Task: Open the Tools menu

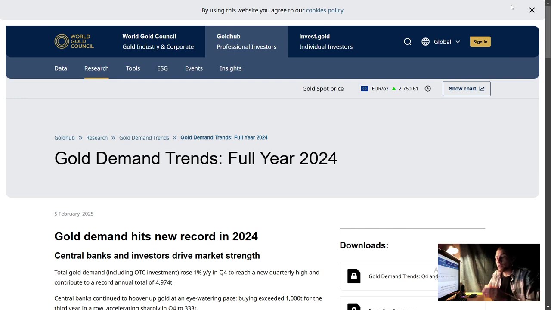Action: click(x=133, y=68)
